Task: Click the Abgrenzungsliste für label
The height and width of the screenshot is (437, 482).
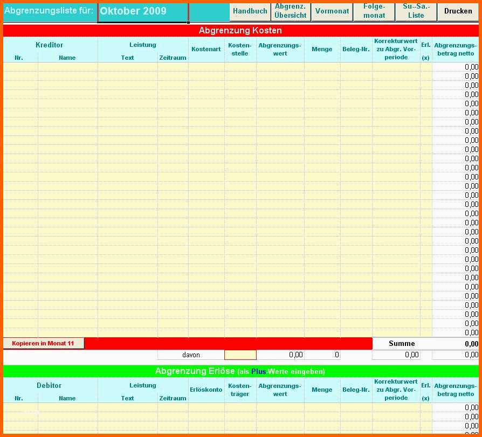Action: coord(49,11)
